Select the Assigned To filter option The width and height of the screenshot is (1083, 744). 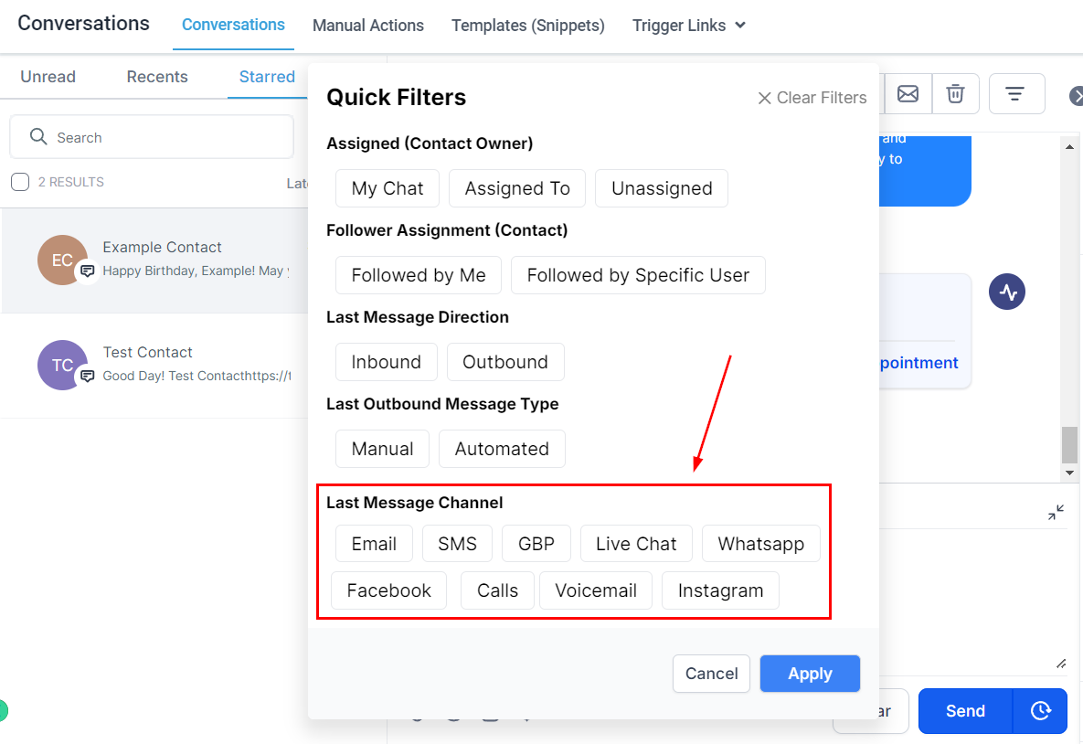click(x=516, y=188)
